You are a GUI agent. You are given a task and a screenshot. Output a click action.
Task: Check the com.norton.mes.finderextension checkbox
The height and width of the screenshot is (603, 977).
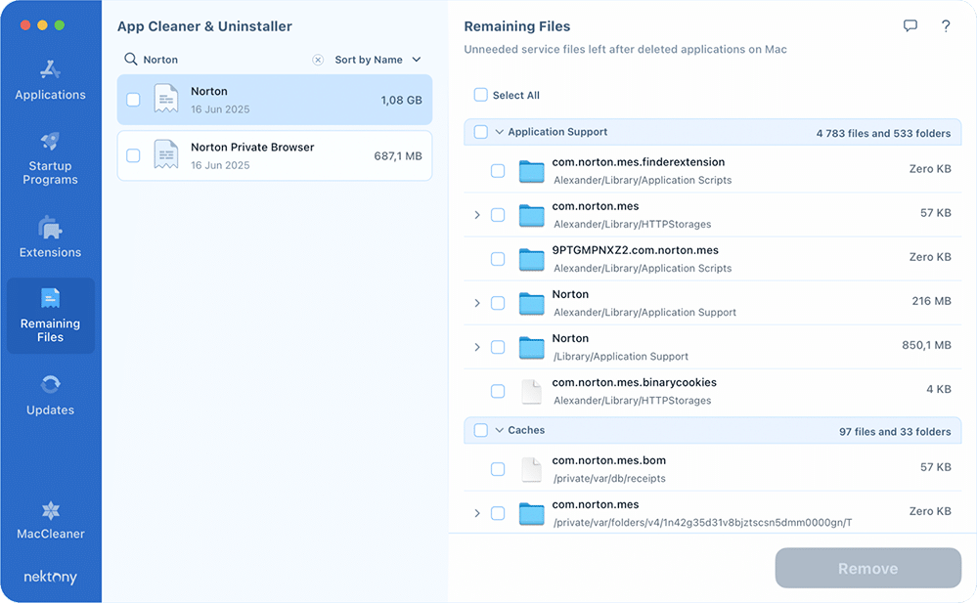(498, 171)
